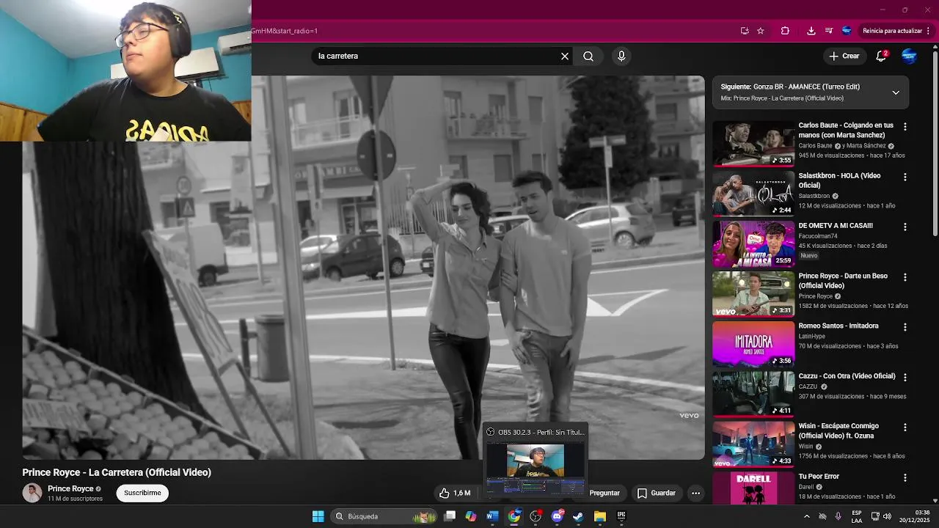This screenshot has height=528, width=939.
Task: Open the volume control in system tray
Action: 887,516
